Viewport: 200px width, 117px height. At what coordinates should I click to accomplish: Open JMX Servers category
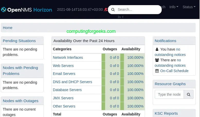coord(63,98)
